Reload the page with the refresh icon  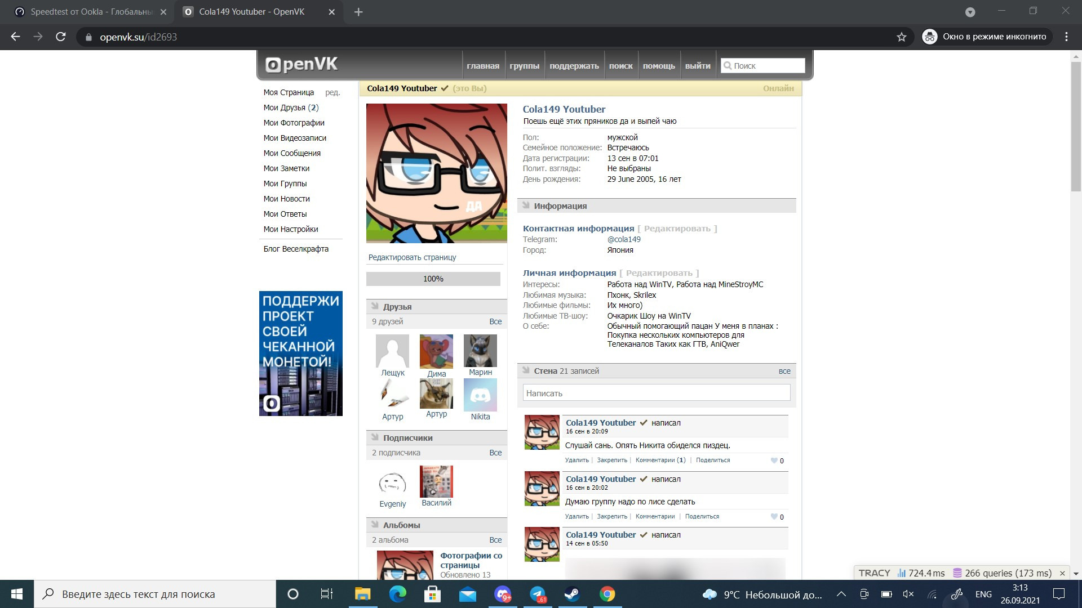point(61,37)
